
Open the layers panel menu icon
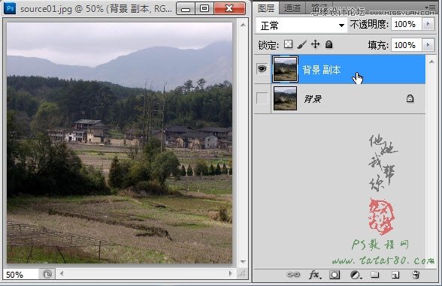tap(431, 7)
